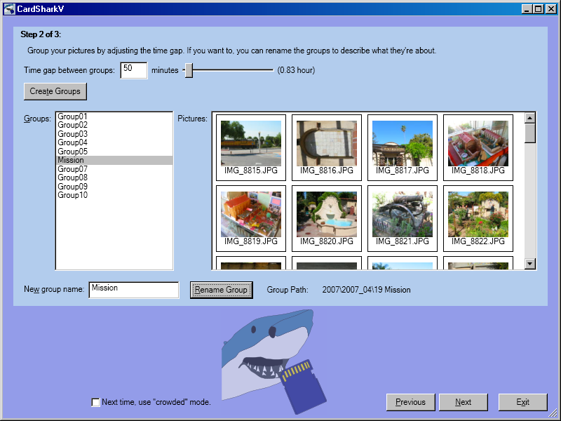Select the IMG_8818.JPG thumbnail
Screen dimensions: 561x421
click(x=478, y=147)
